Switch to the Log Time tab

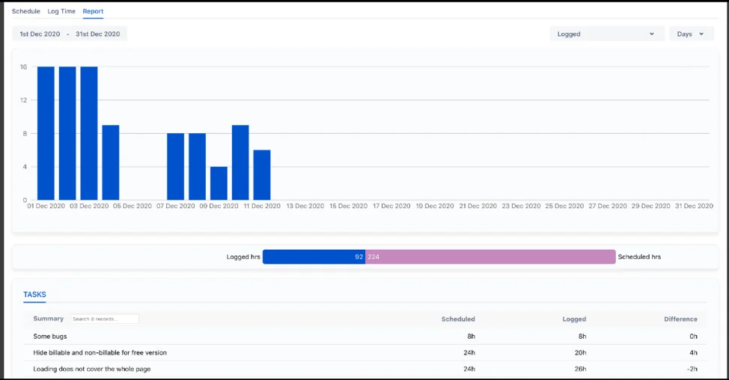click(x=61, y=11)
